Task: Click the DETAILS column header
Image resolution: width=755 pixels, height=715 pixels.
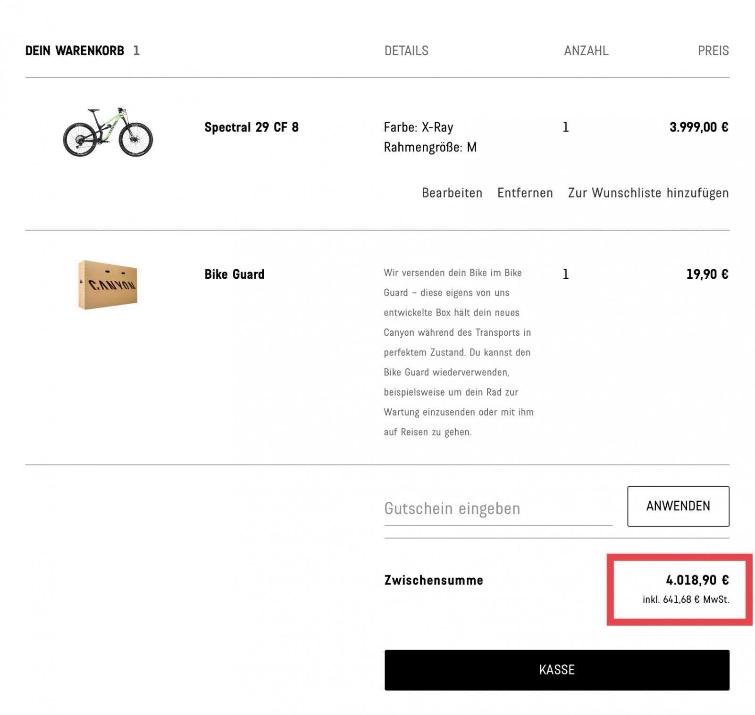Action: [406, 51]
